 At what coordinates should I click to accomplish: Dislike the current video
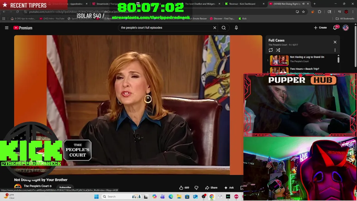click(x=196, y=188)
